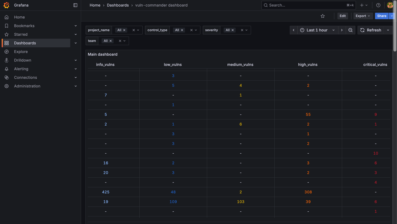Click the Bookmarks icon in sidebar
The width and height of the screenshot is (397, 224).
click(6, 26)
